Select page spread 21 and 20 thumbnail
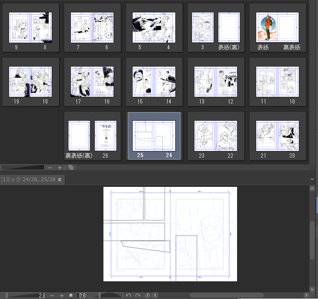This screenshot has width=318, height=299. pos(277,136)
